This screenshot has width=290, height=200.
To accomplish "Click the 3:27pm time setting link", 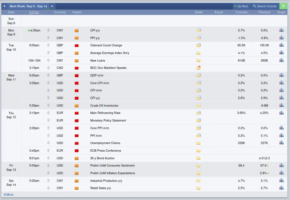I will [x=34, y=12].
